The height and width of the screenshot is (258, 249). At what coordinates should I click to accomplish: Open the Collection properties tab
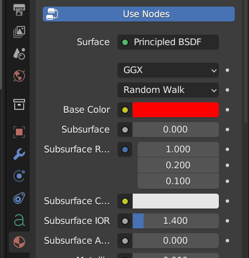(19, 105)
